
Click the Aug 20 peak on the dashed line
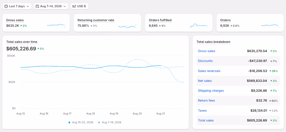click(137, 59)
